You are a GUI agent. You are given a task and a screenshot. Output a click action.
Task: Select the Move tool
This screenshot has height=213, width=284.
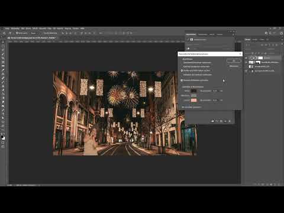tap(3, 42)
